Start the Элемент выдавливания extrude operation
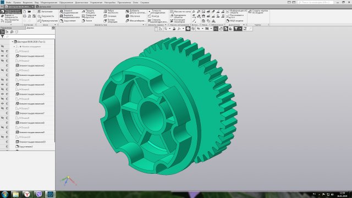The height and width of the screenshot is (198, 352). pyautogui.click(x=69, y=12)
